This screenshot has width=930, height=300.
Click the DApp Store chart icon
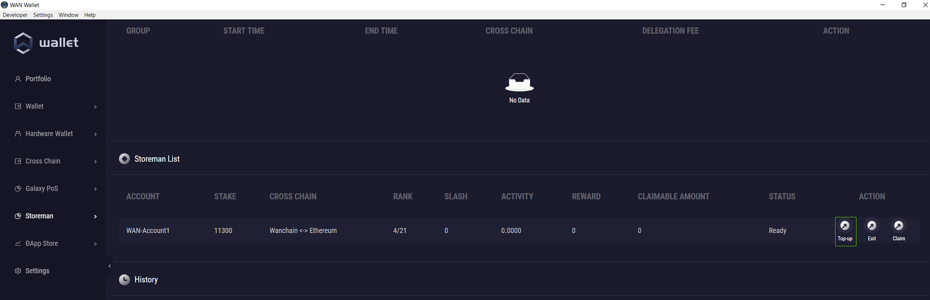coord(18,244)
